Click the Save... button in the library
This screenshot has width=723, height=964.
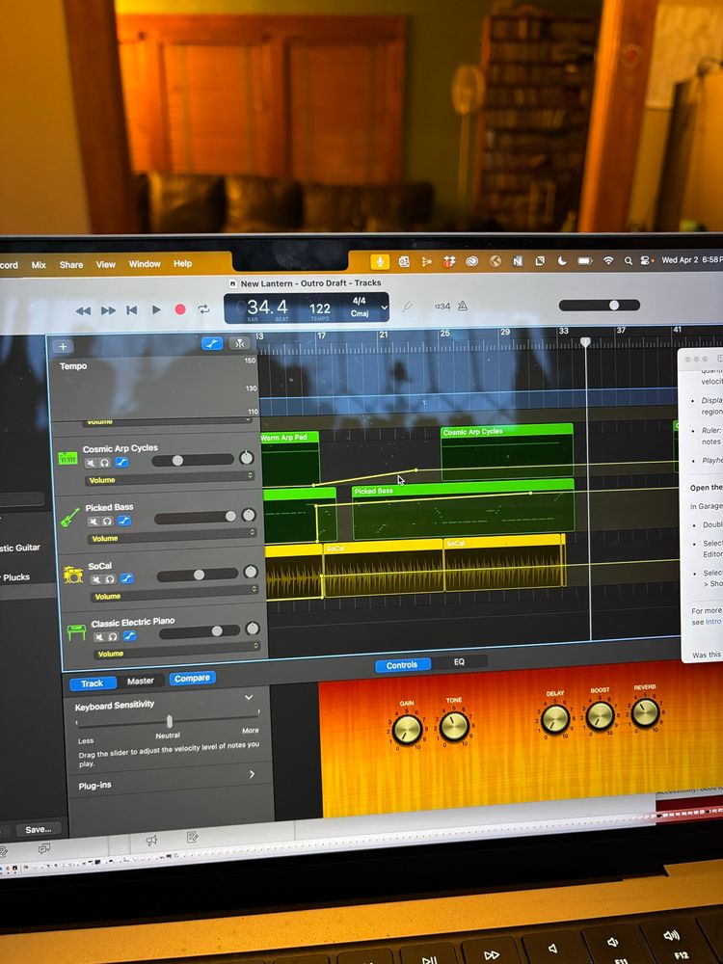pos(39,829)
